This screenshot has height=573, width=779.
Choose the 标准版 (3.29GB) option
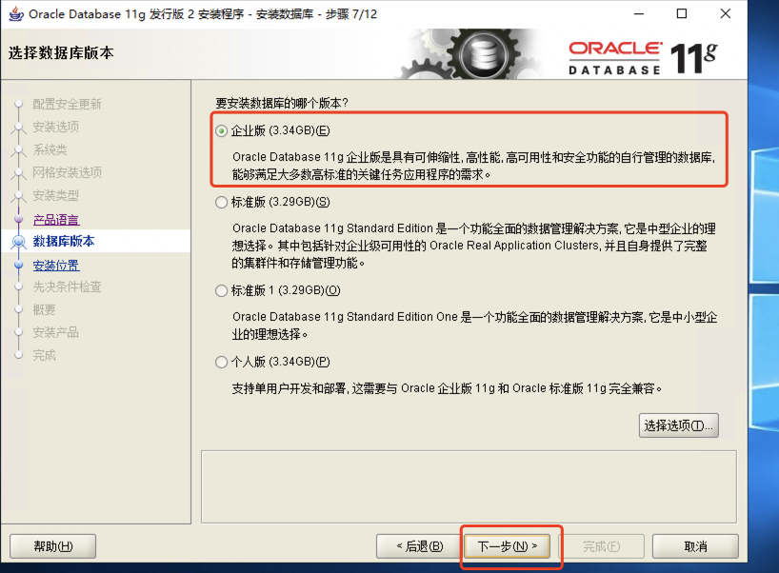pyautogui.click(x=222, y=202)
